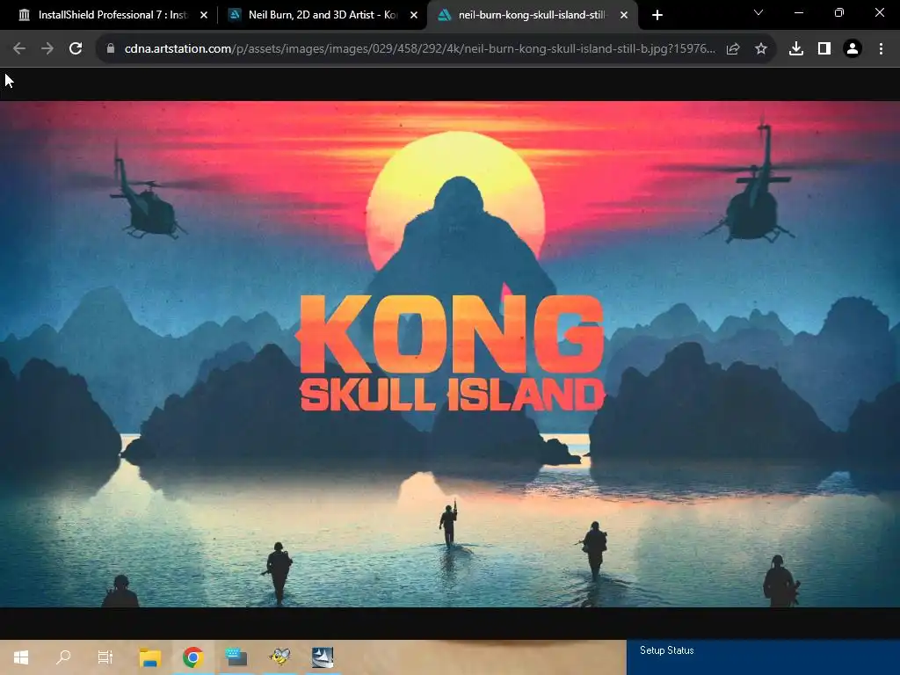This screenshot has height=675, width=900.
Task: Close the Neil Burn 2D and 3D Artist tab
Action: coord(414,15)
